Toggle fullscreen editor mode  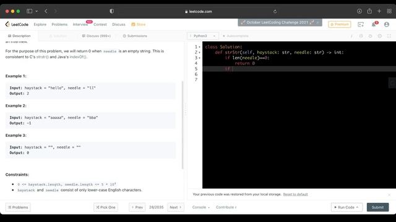[x=389, y=36]
